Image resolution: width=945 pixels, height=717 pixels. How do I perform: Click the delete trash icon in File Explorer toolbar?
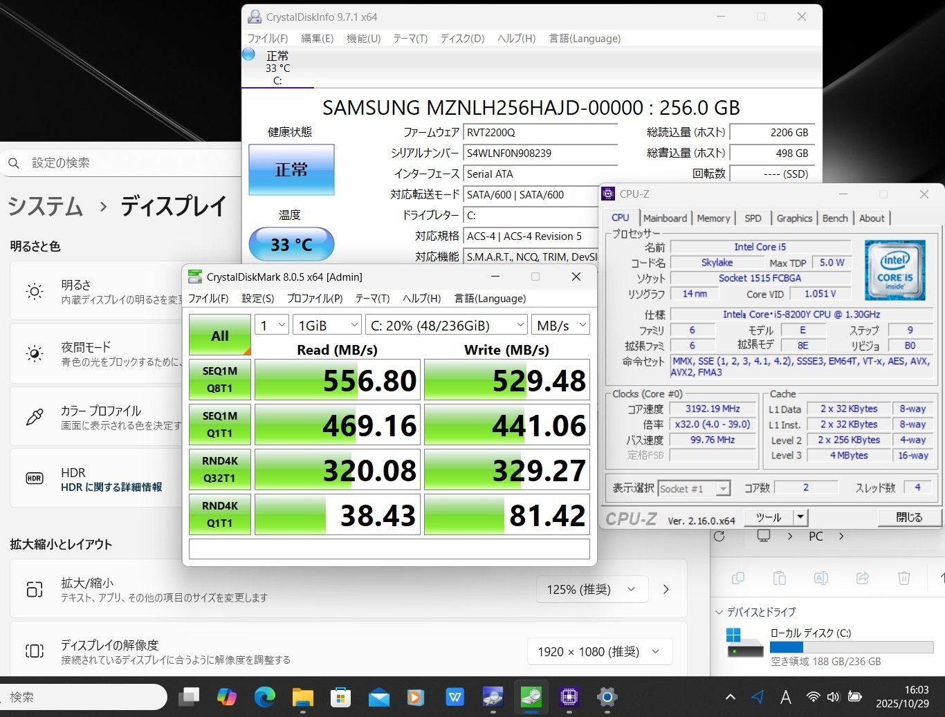point(904,578)
